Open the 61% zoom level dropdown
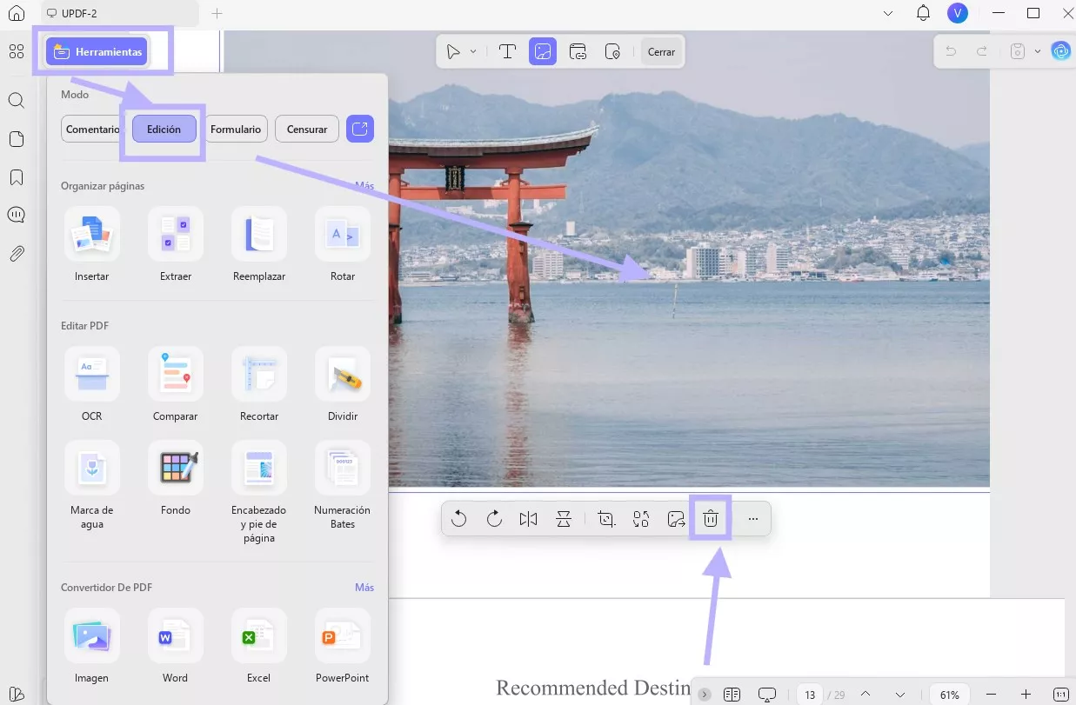The height and width of the screenshot is (705, 1076). point(950,695)
